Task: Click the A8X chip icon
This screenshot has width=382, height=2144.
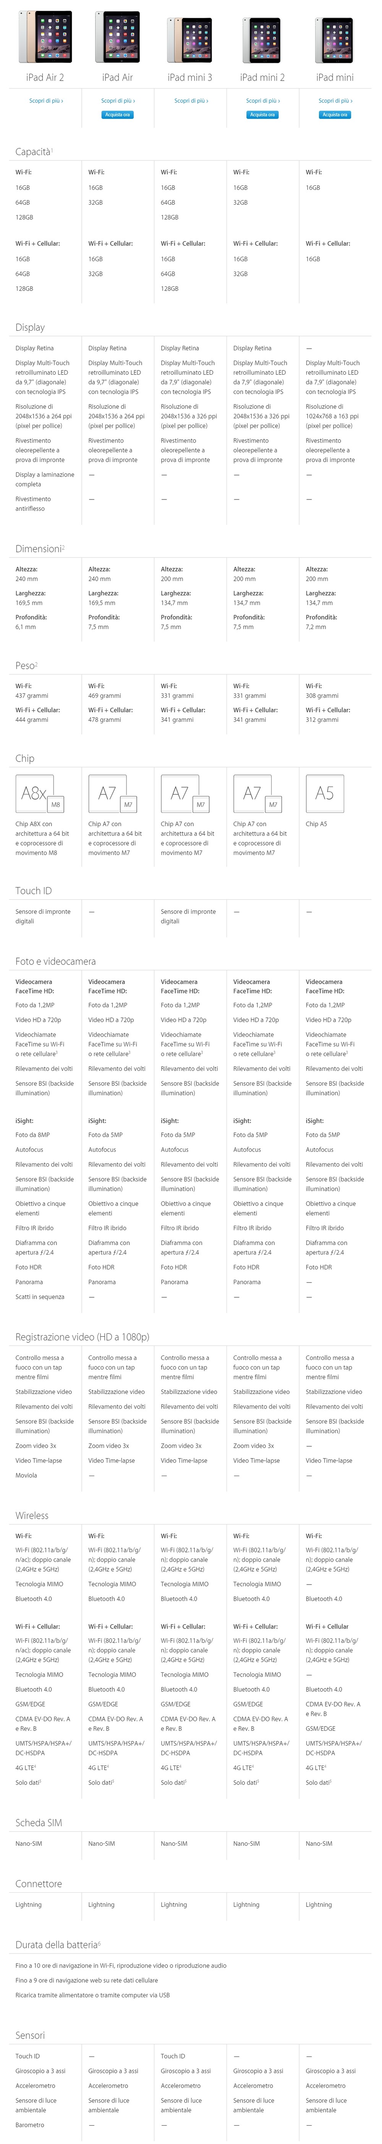Action: tap(39, 793)
